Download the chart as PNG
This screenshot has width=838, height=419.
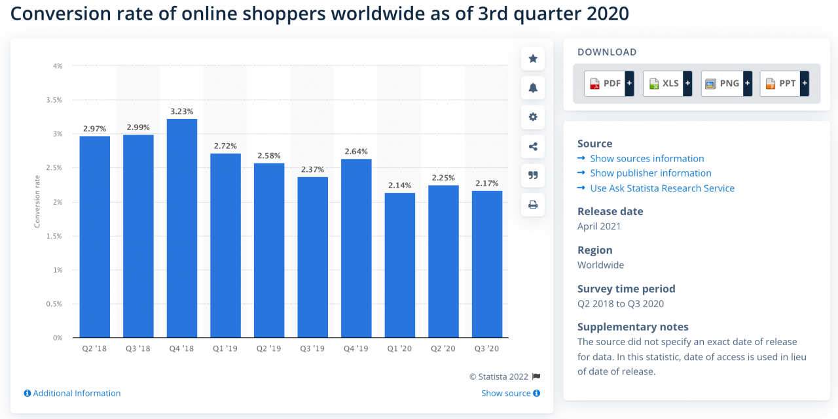(721, 83)
